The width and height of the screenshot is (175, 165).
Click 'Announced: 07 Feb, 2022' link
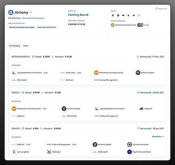click(x=152, y=57)
